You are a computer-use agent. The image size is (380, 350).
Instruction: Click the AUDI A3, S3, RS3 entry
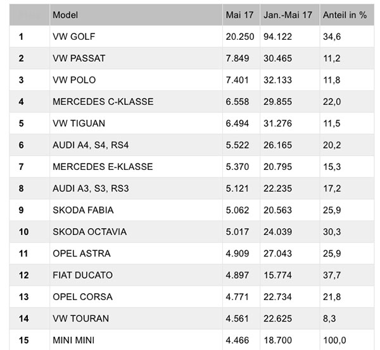point(91,188)
